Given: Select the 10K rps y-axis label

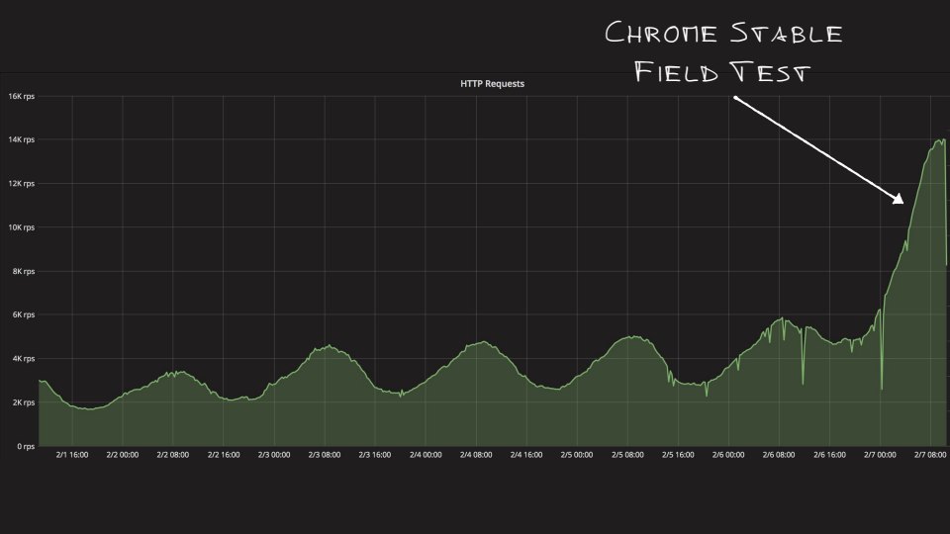Looking at the screenshot, I should pos(21,227).
